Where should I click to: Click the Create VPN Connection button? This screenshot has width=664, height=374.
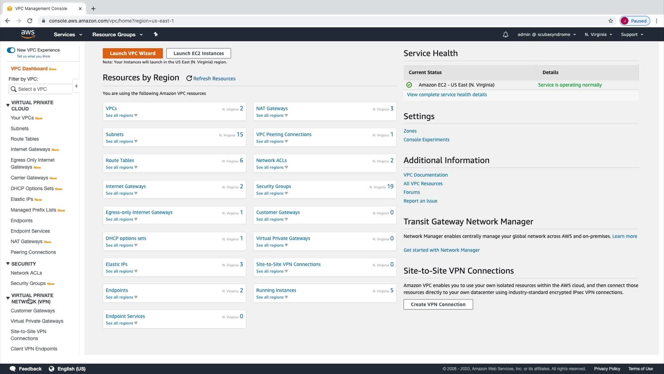(438, 305)
